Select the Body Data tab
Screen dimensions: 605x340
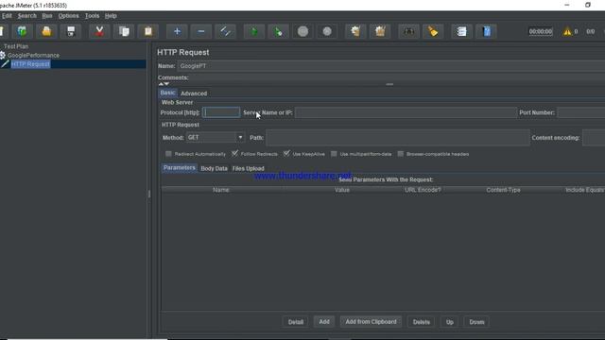pyautogui.click(x=214, y=168)
